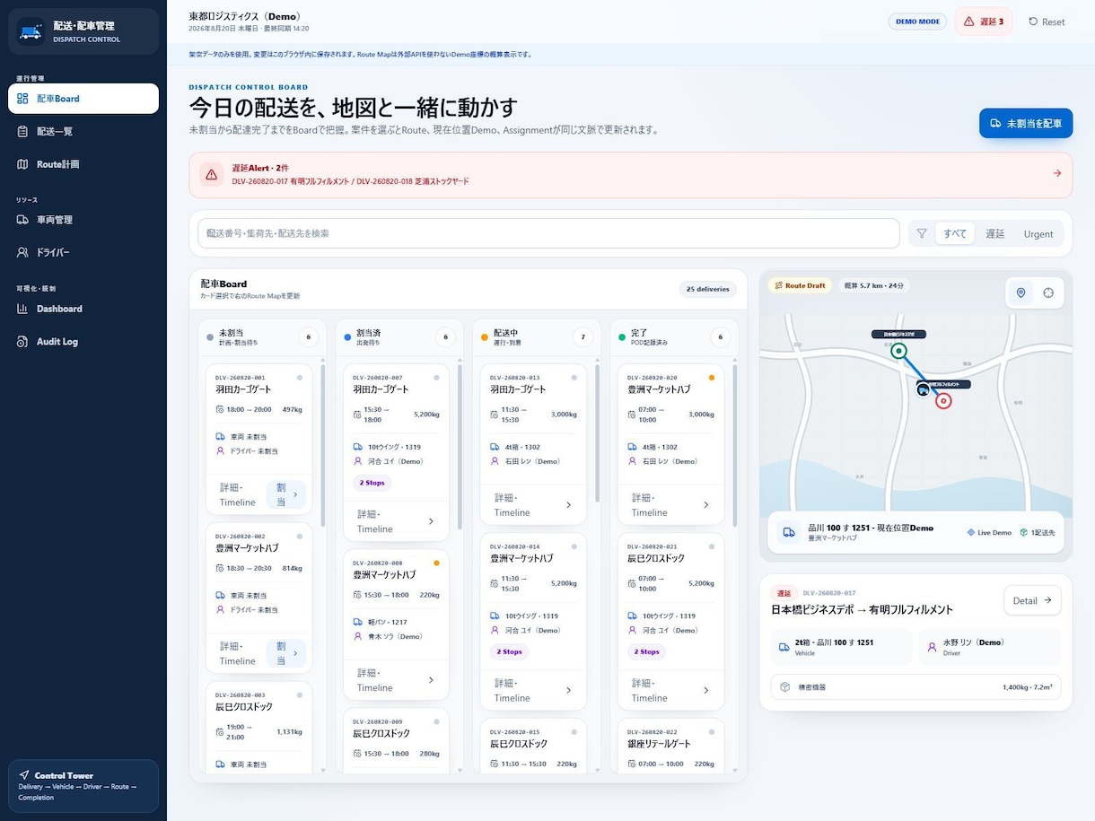Click the Route Draft badge icon
The height and width of the screenshot is (821, 1095).
[x=779, y=285]
